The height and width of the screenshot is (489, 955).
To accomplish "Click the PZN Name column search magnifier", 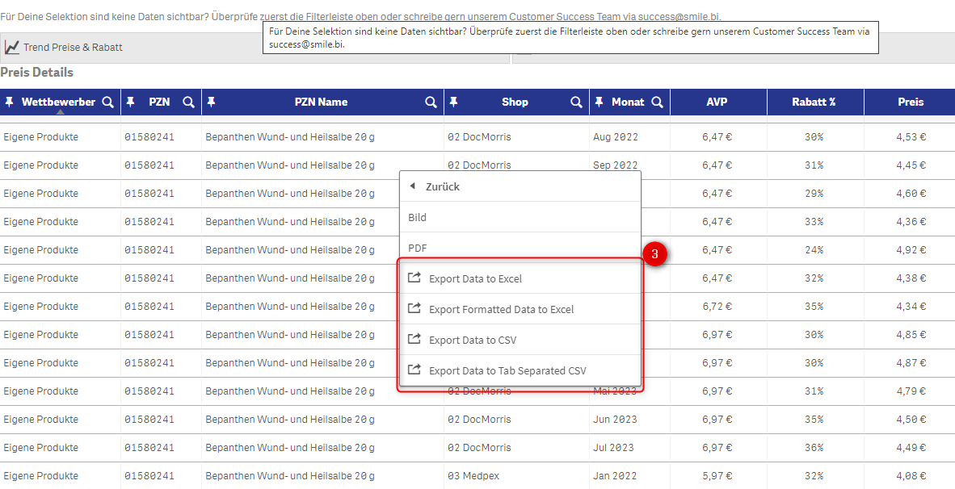I will click(x=431, y=102).
